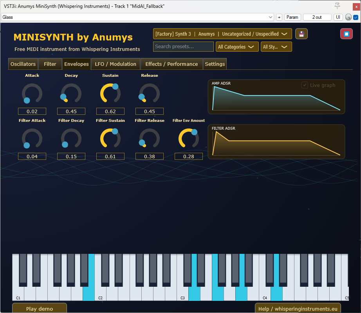Click the UI button

[338, 17]
